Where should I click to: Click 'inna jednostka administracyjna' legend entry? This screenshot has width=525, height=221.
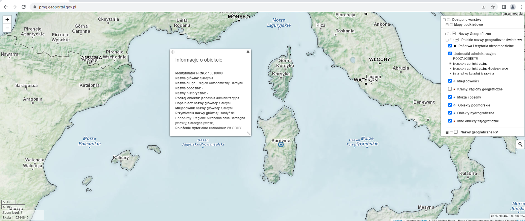473,74
